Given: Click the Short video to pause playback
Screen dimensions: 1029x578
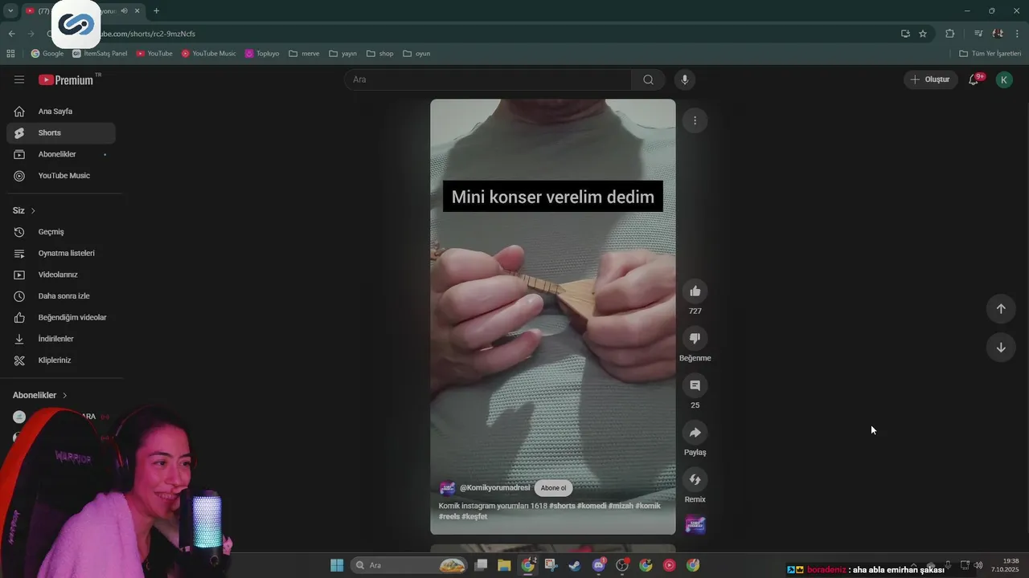Looking at the screenshot, I should click(553, 317).
